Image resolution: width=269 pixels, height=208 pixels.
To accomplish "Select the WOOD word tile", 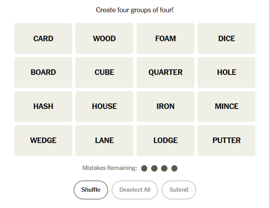I will click(x=104, y=38).
